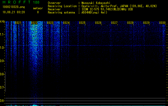Click the A504HB(yagi 4el) antenna text

[94, 12]
